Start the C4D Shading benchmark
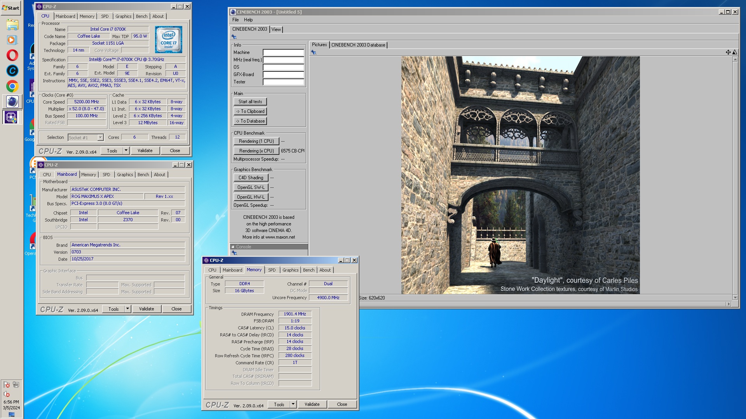 point(251,178)
